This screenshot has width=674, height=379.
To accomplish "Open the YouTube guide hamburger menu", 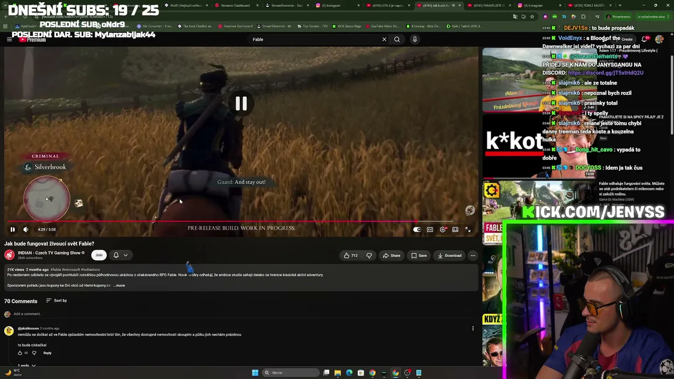I will [x=9, y=39].
